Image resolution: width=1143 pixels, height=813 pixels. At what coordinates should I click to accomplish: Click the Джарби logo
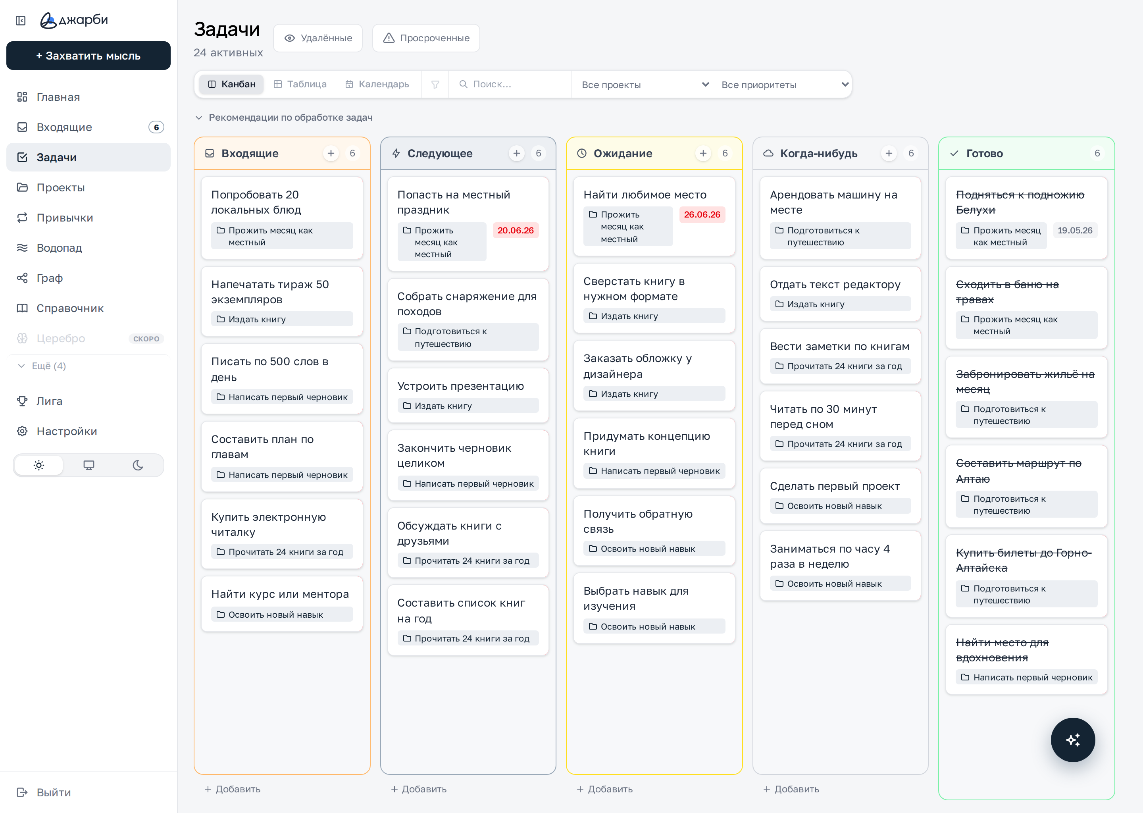coord(74,21)
